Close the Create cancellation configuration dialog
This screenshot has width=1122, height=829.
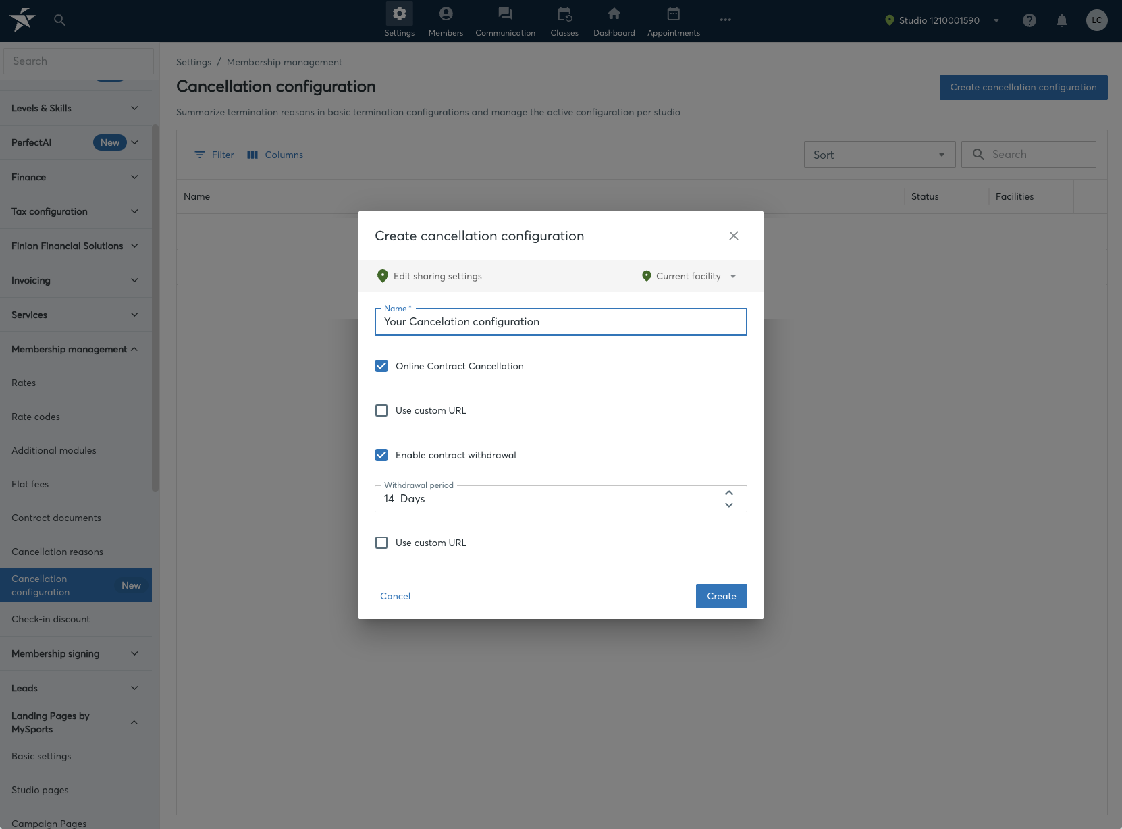(x=734, y=236)
